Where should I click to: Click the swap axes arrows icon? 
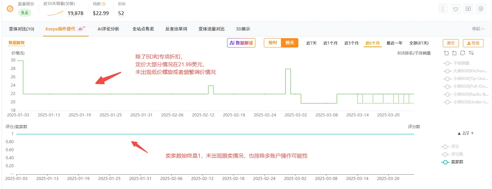[x=471, y=53]
